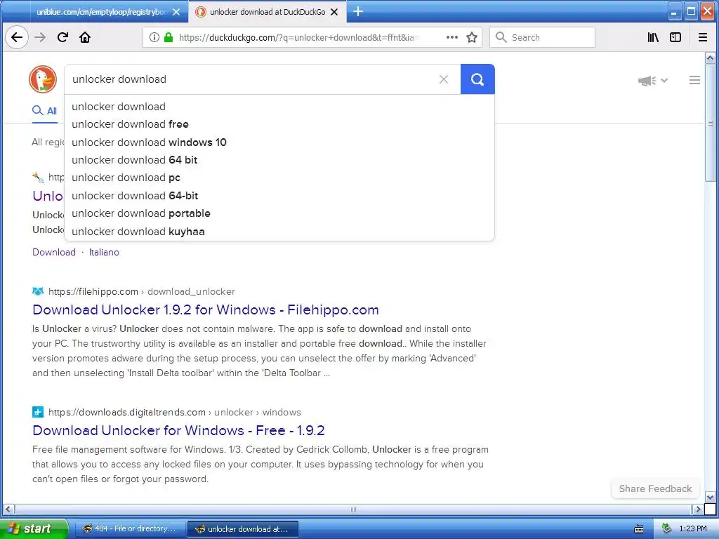Click vertical scrollbar down arrow
This screenshot has height=539, width=719.
click(x=710, y=498)
